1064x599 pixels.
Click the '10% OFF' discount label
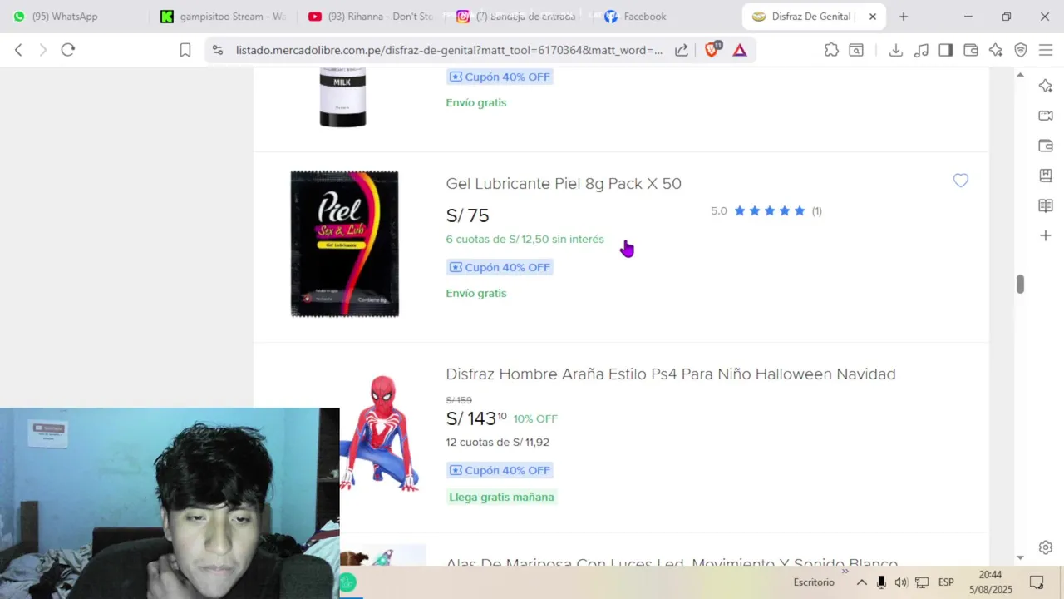pyautogui.click(x=535, y=418)
